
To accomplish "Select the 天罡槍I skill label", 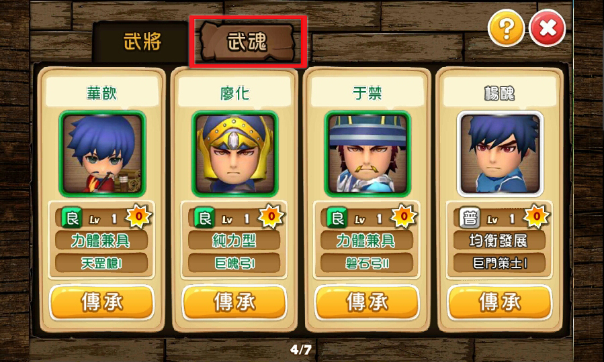I will tap(101, 263).
